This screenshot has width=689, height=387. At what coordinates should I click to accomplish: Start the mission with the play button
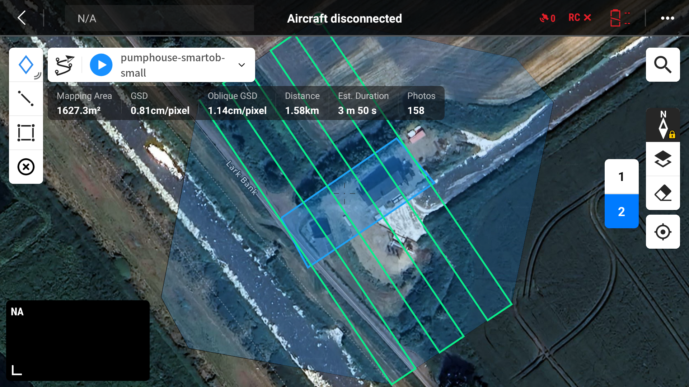101,65
